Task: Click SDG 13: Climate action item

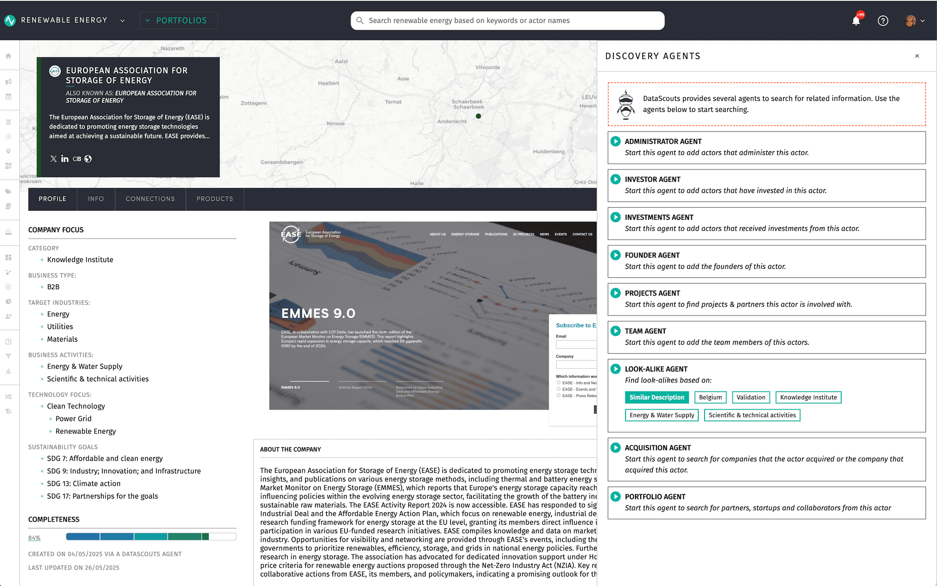Action: click(x=84, y=483)
